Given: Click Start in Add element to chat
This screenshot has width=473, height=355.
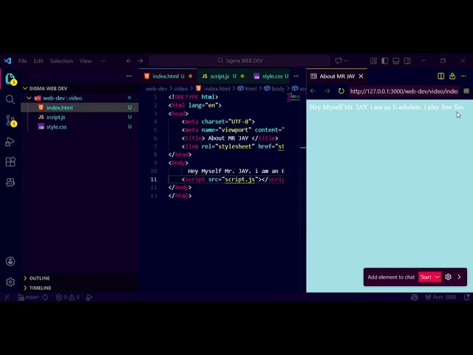Looking at the screenshot, I should pos(426,277).
